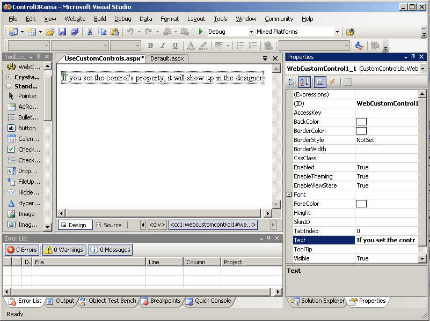Viewport: 430px width, 321px height.
Task: Show events with the lightning bolt icon
Action: pos(332,82)
